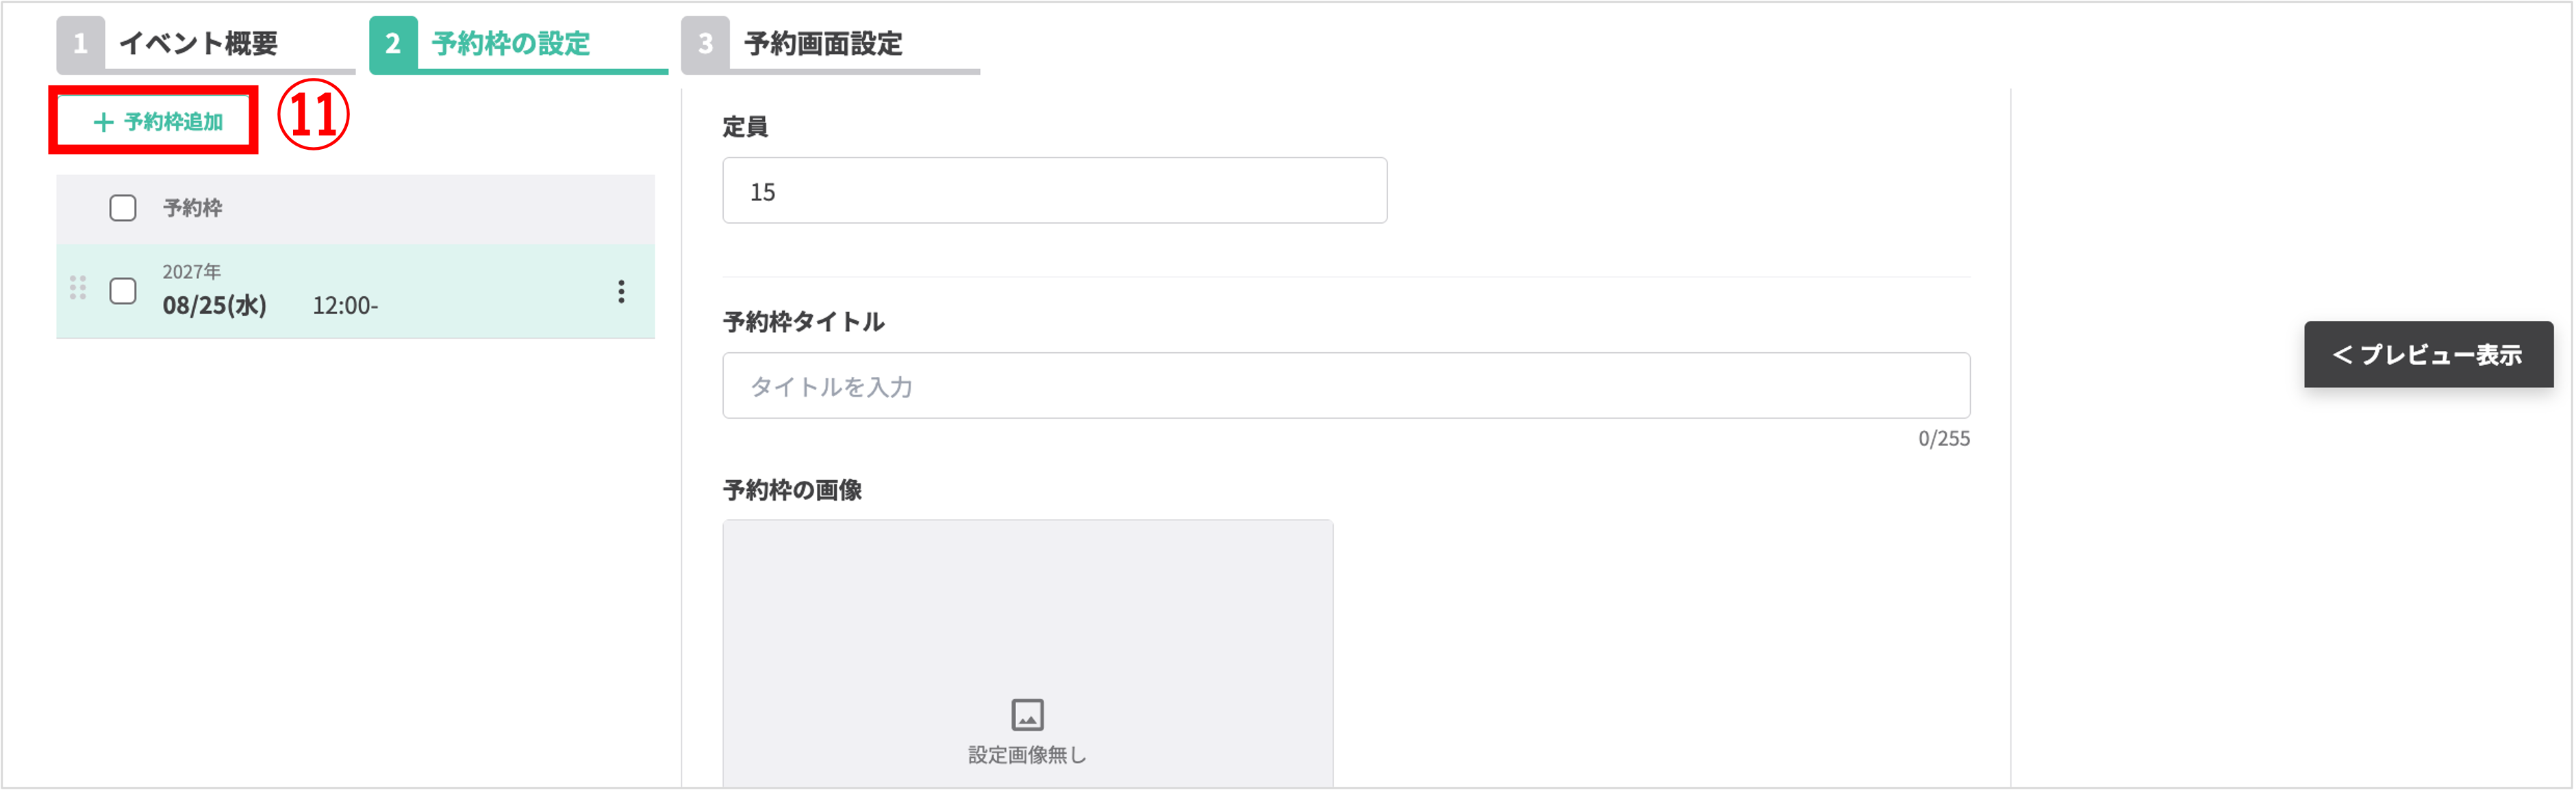
Task: Focus the 予約枠タイトル title input
Action: pos(1345,386)
